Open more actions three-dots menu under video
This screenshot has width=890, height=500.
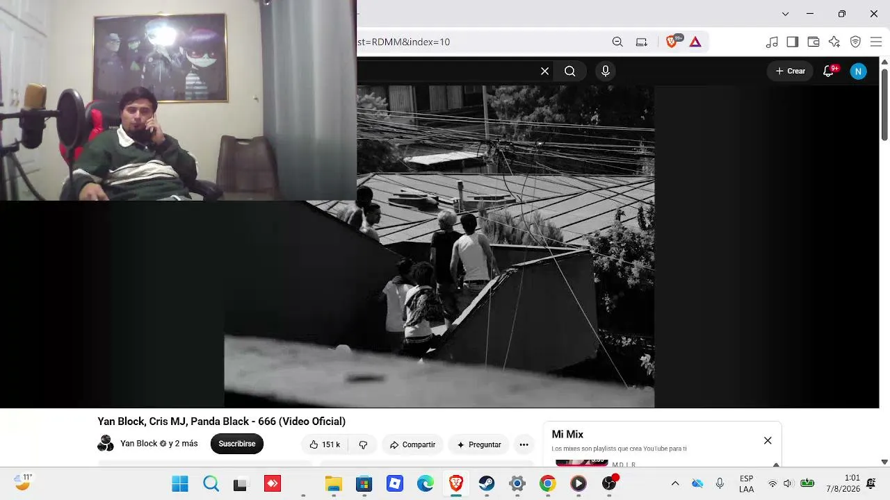click(524, 444)
